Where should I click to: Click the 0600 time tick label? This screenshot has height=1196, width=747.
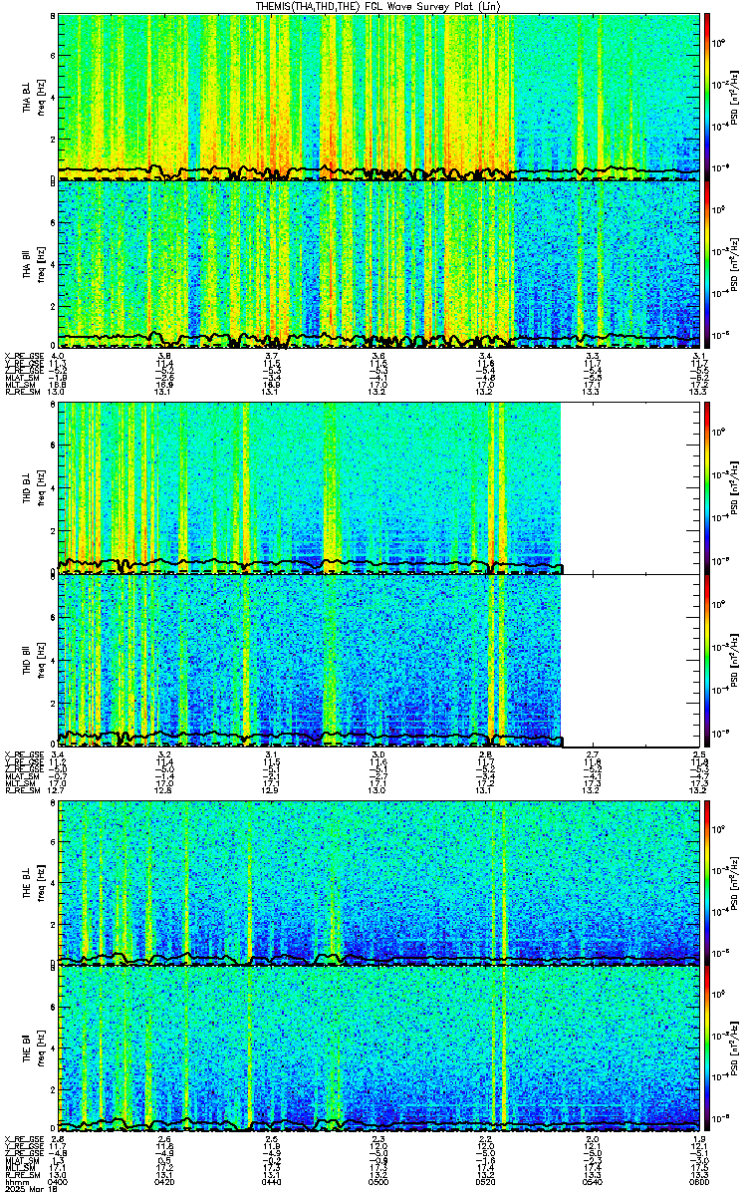[x=699, y=1182]
